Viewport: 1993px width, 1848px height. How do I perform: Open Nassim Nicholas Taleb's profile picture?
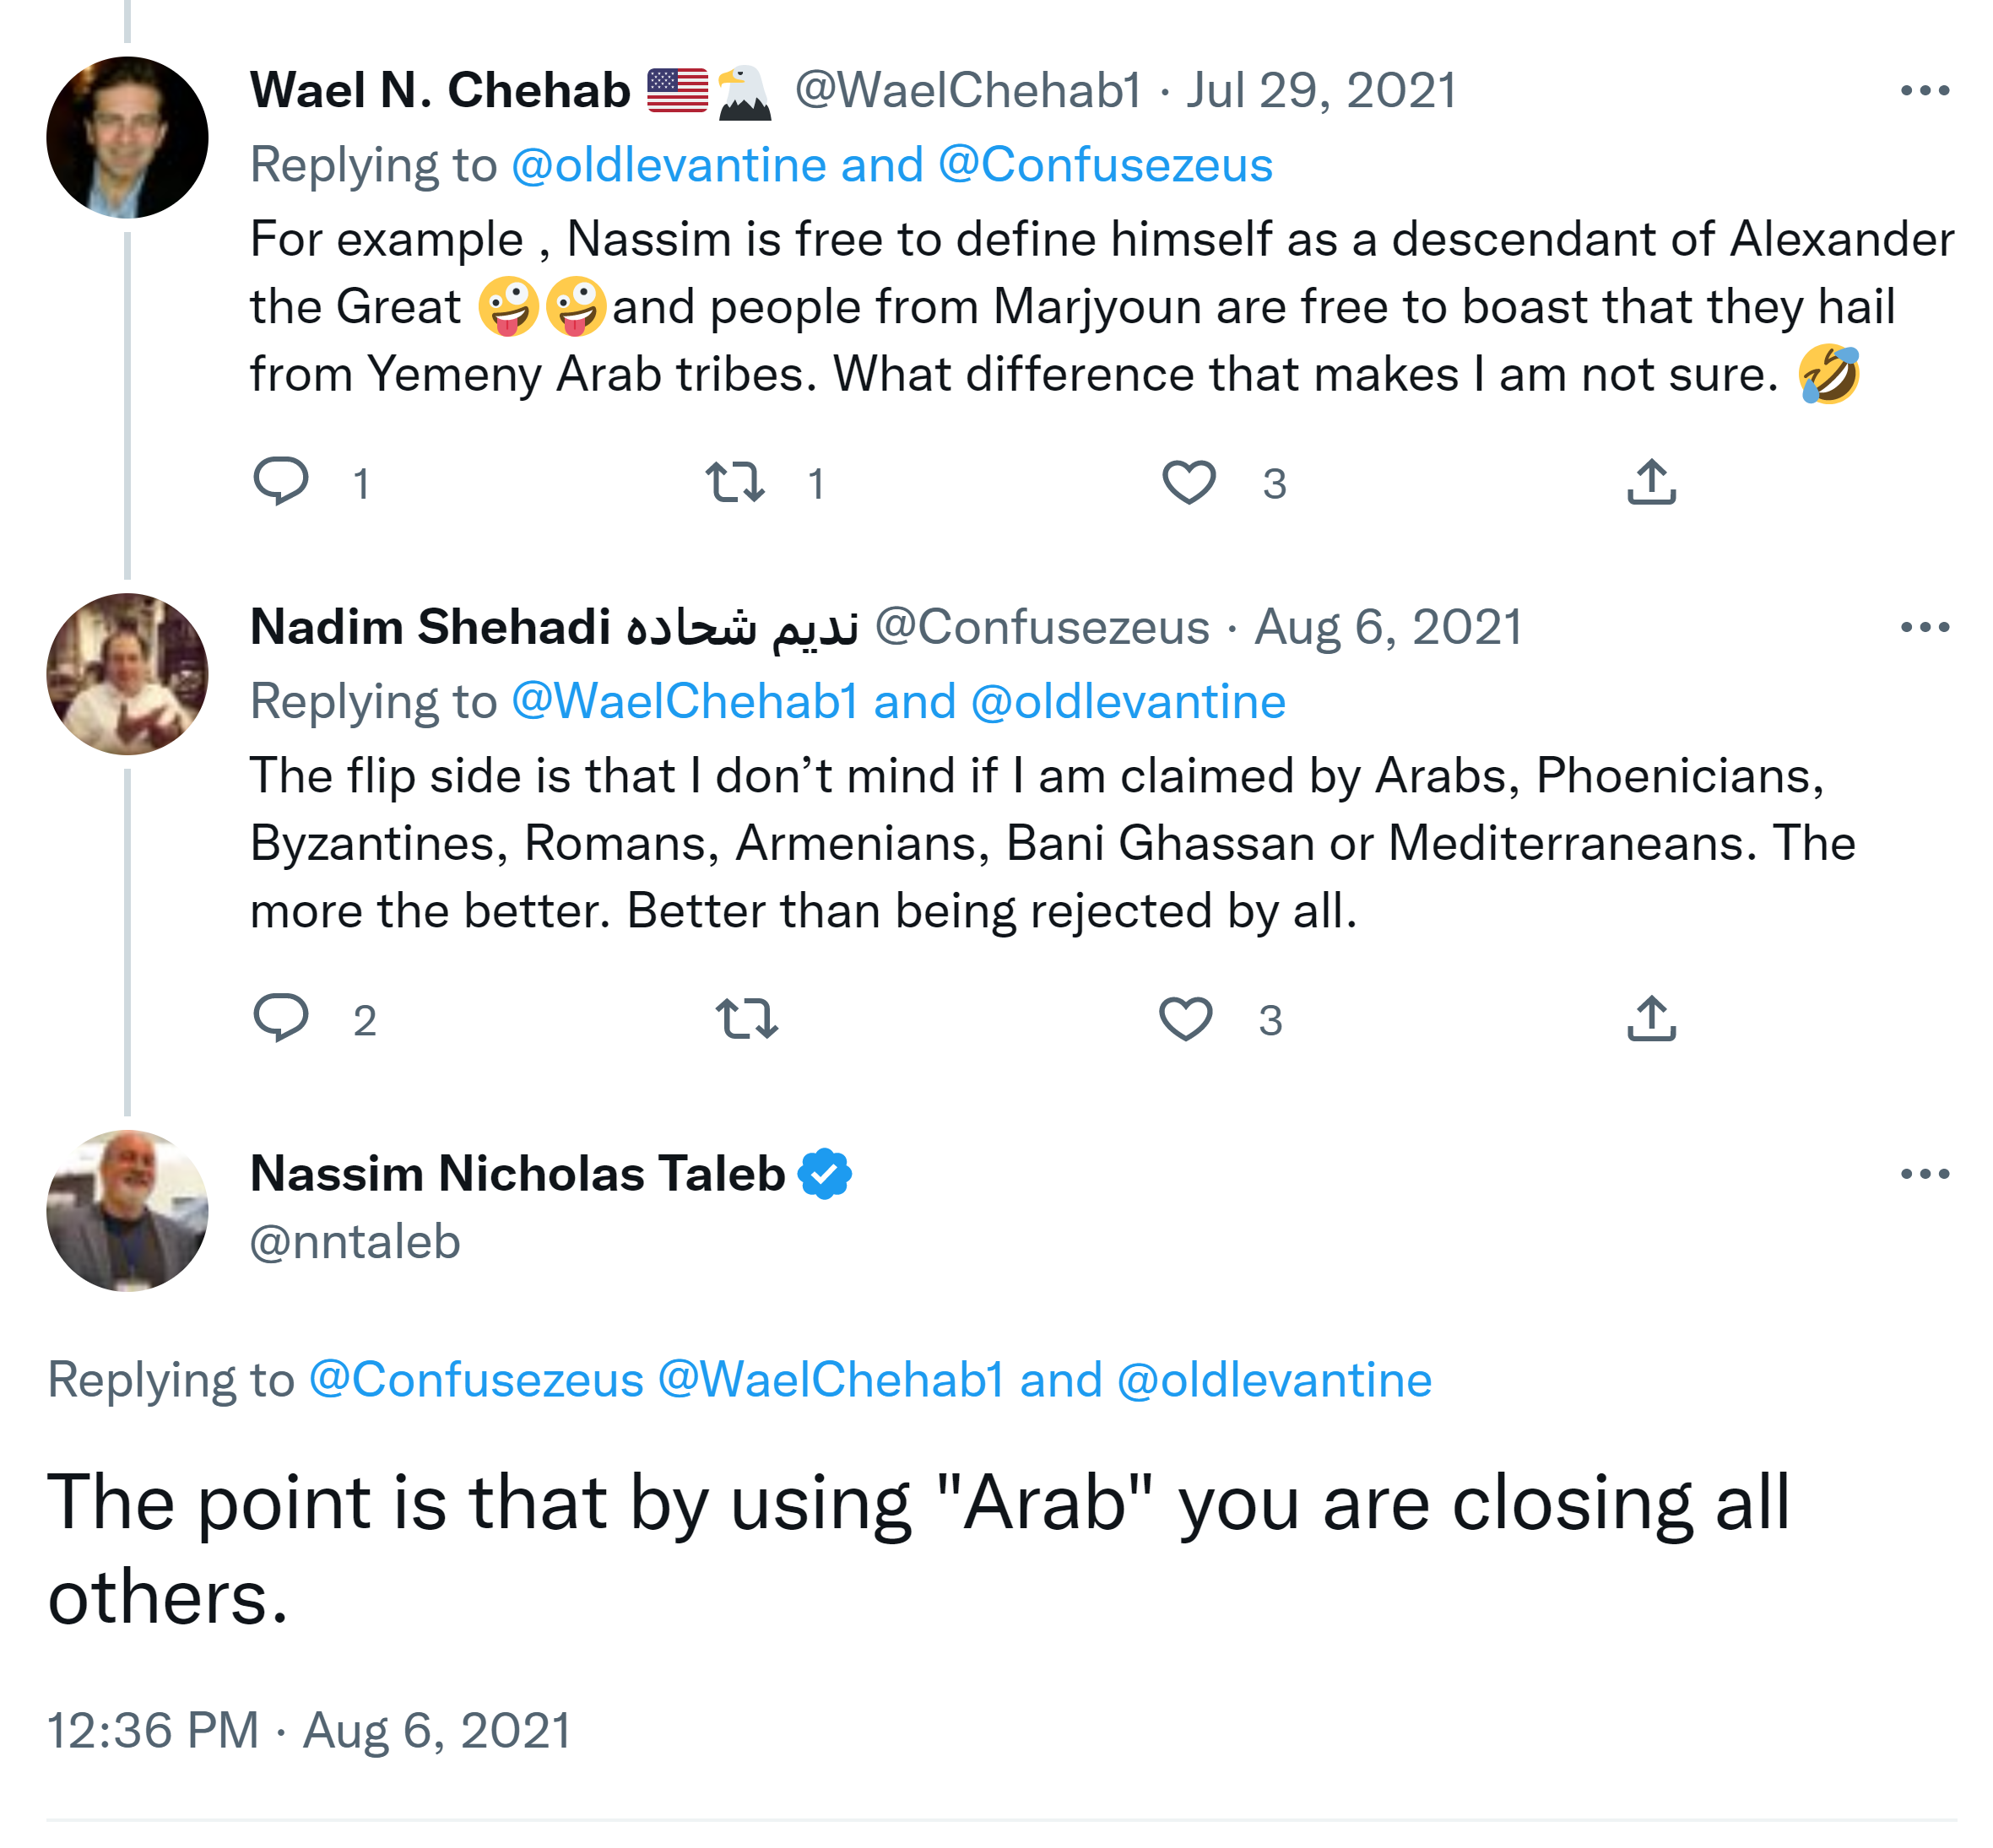coord(127,1210)
